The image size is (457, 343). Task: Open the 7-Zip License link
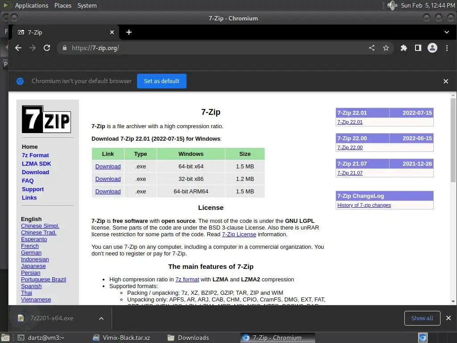click(x=239, y=234)
